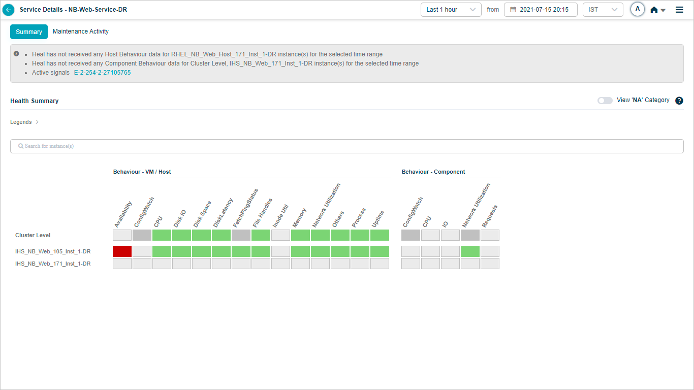Screen dimensions: 694x390
Task: Click green component Network Utilization cell for IHS_NB_Web_105
Action: (470, 251)
